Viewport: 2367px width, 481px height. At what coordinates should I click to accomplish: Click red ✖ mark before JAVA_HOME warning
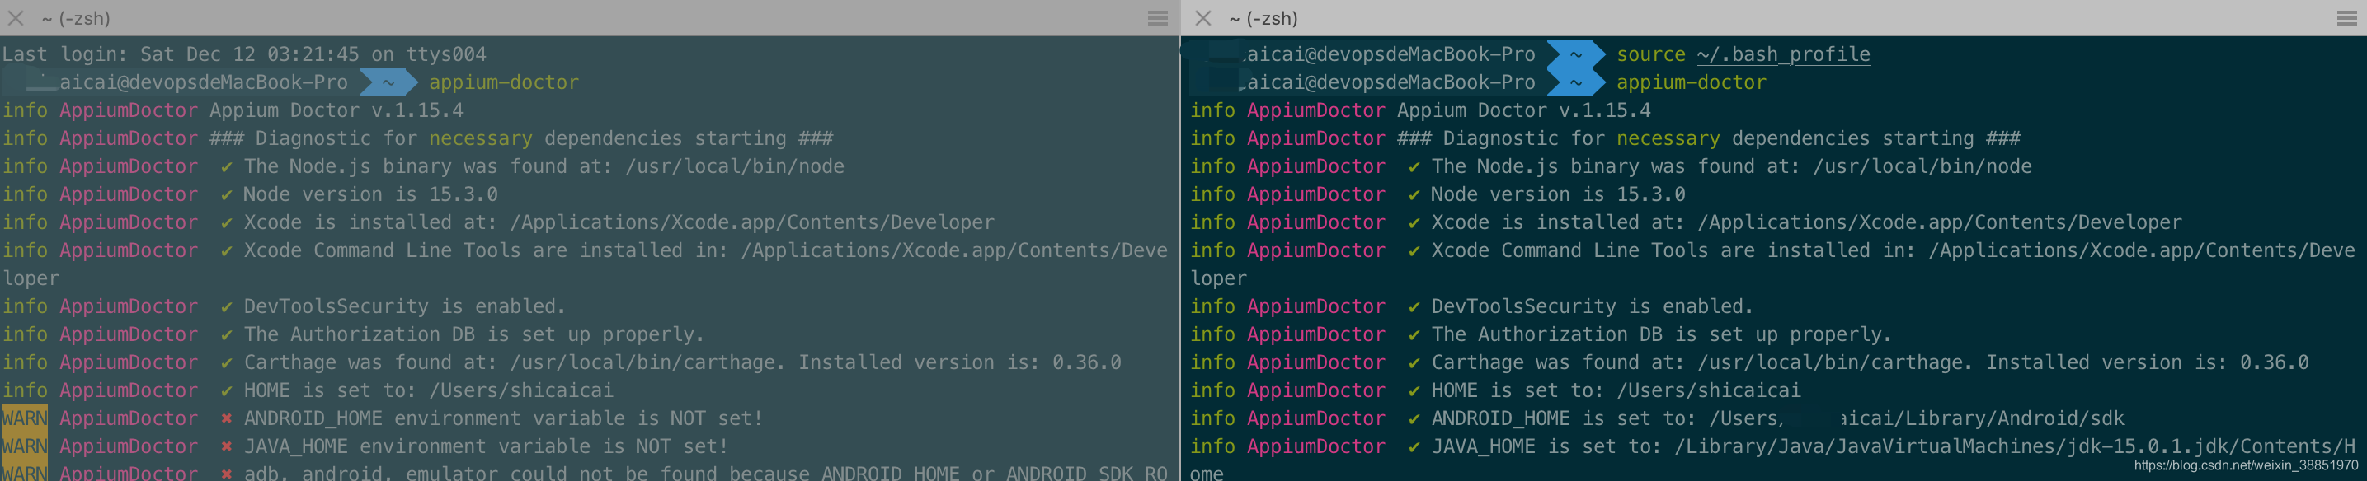click(x=226, y=446)
